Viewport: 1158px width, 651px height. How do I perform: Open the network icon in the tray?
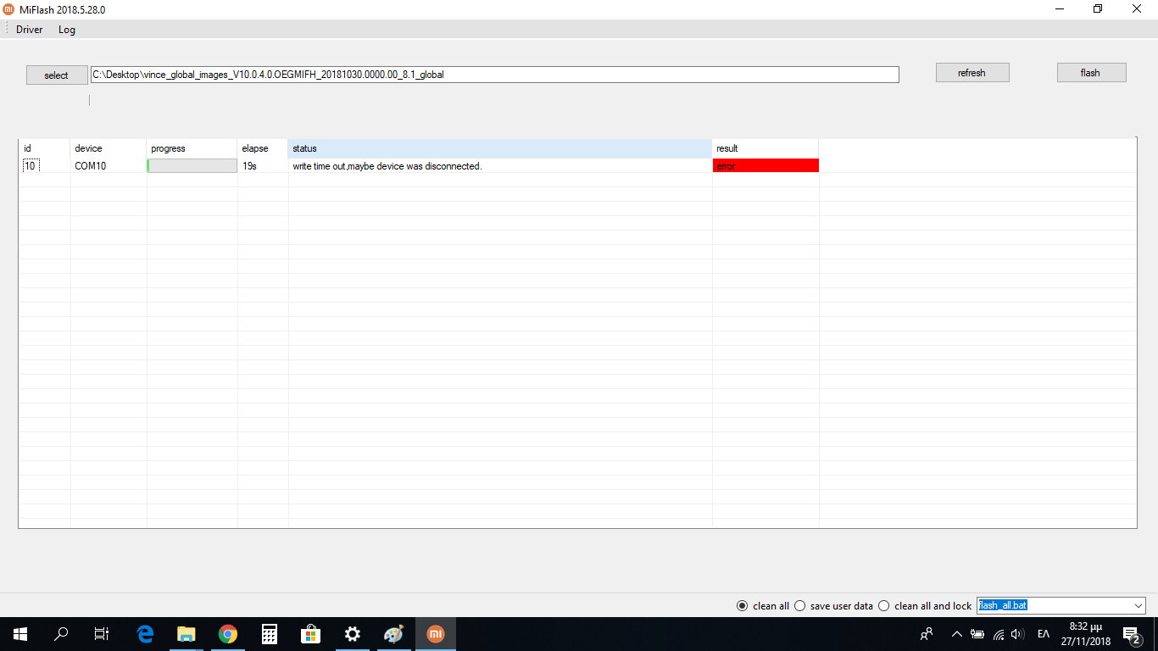[999, 634]
